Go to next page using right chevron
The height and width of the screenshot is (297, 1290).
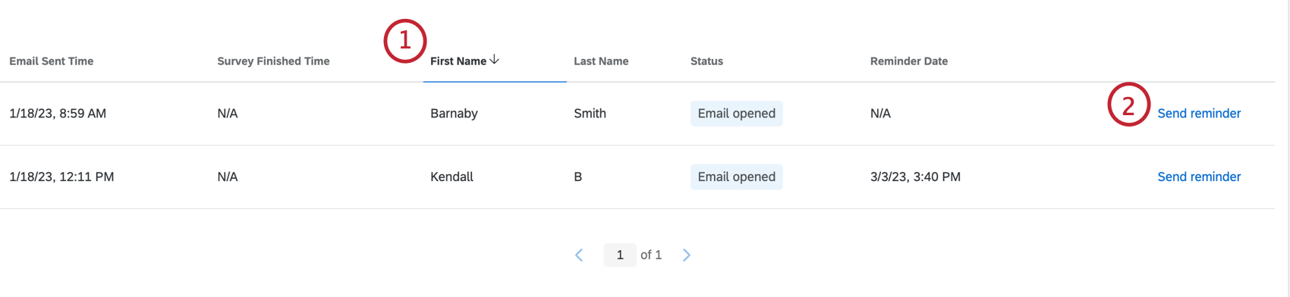tap(686, 255)
